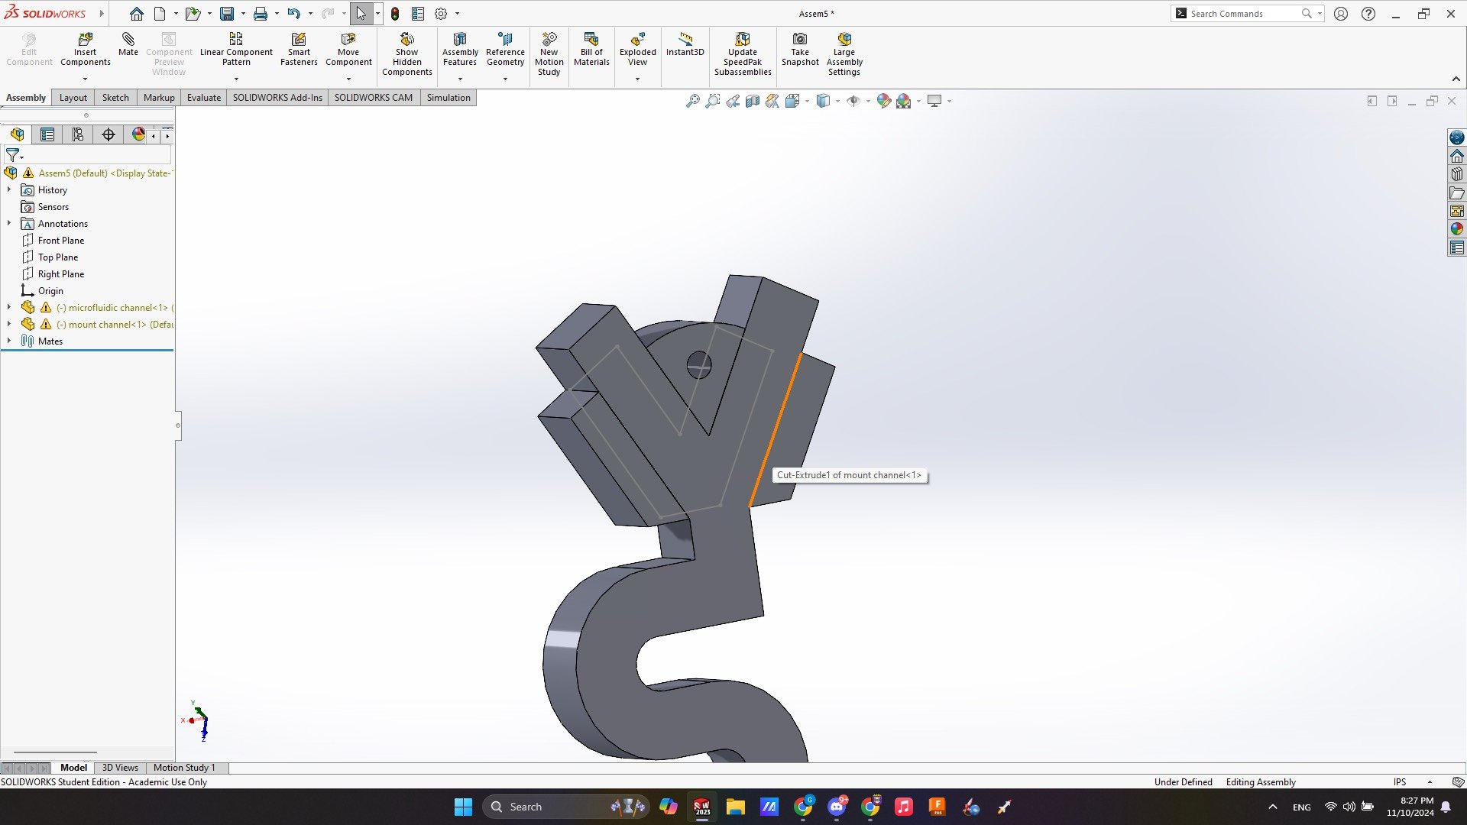The image size is (1467, 825).
Task: Open the Motion Study 1 tab
Action: point(184,768)
